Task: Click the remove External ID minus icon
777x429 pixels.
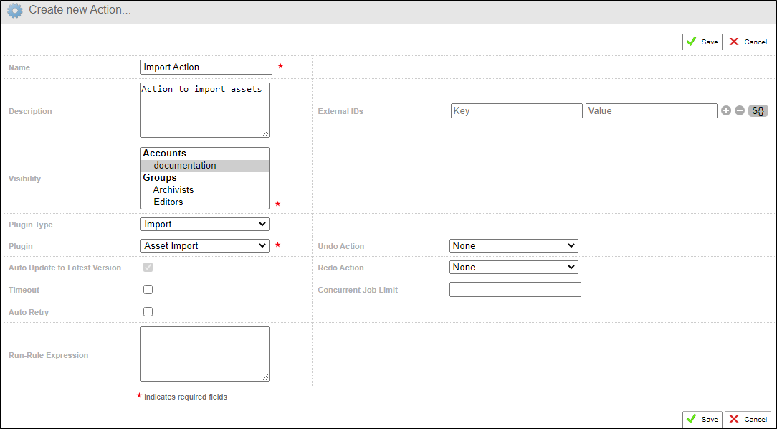Action: point(740,110)
